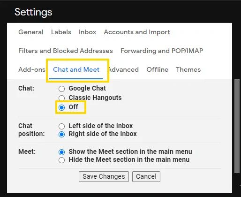Select the Chat and Meet tab
The width and height of the screenshot is (241, 197).
coord(76,69)
